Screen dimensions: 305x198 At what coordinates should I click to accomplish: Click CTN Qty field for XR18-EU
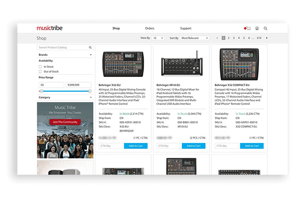[168, 146]
